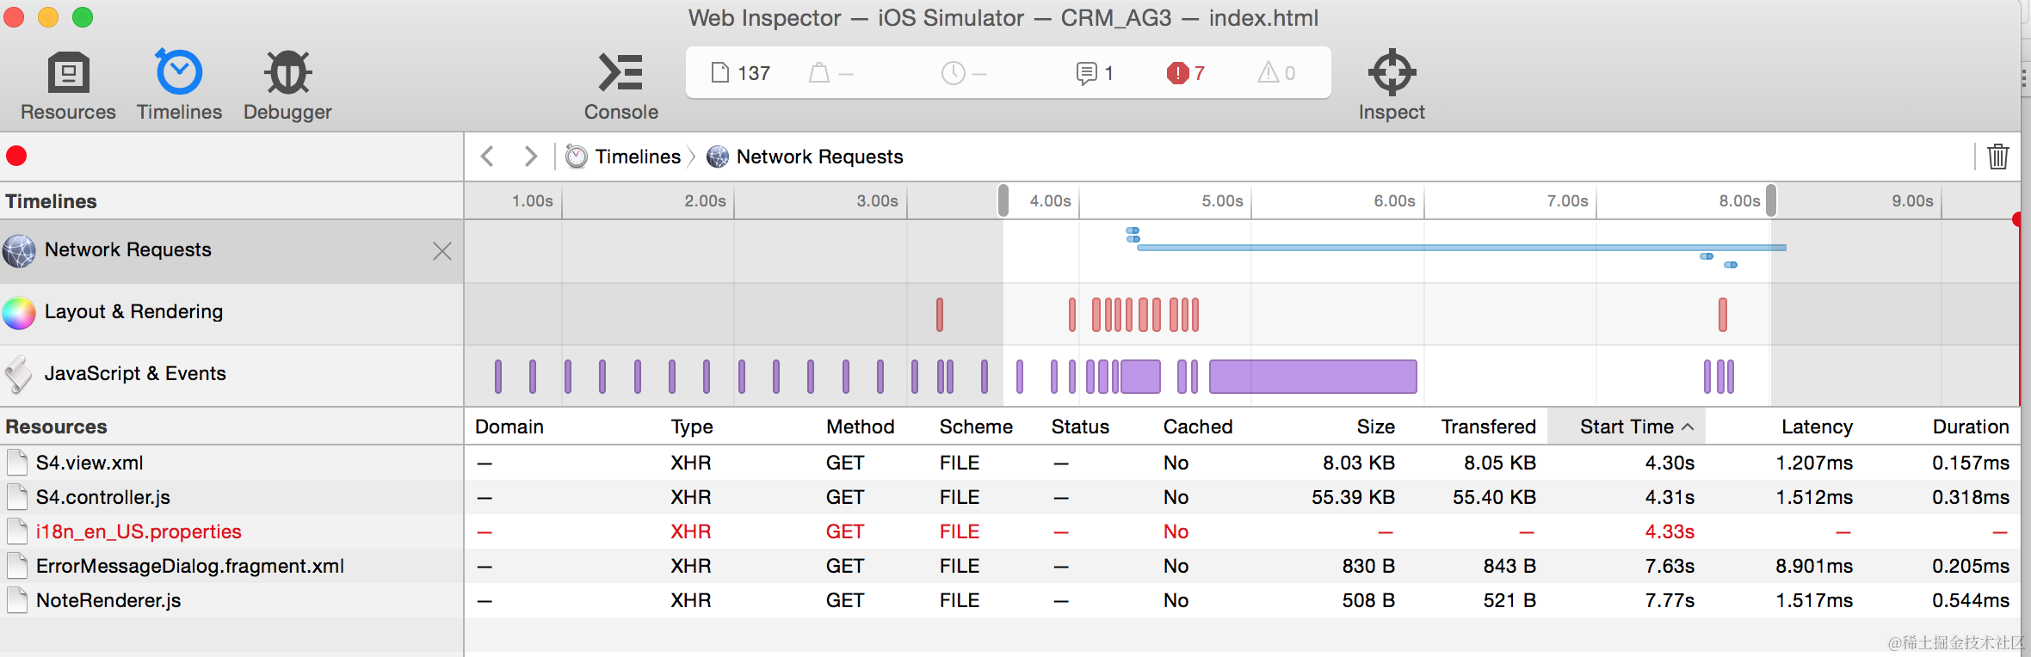Click the 4.00s ruler mark

coord(1050,200)
